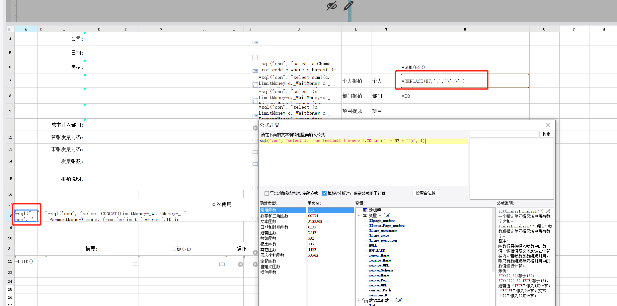Screen dimensions: 617x306
Task: Select DATE in function name list
Action: point(331,233)
